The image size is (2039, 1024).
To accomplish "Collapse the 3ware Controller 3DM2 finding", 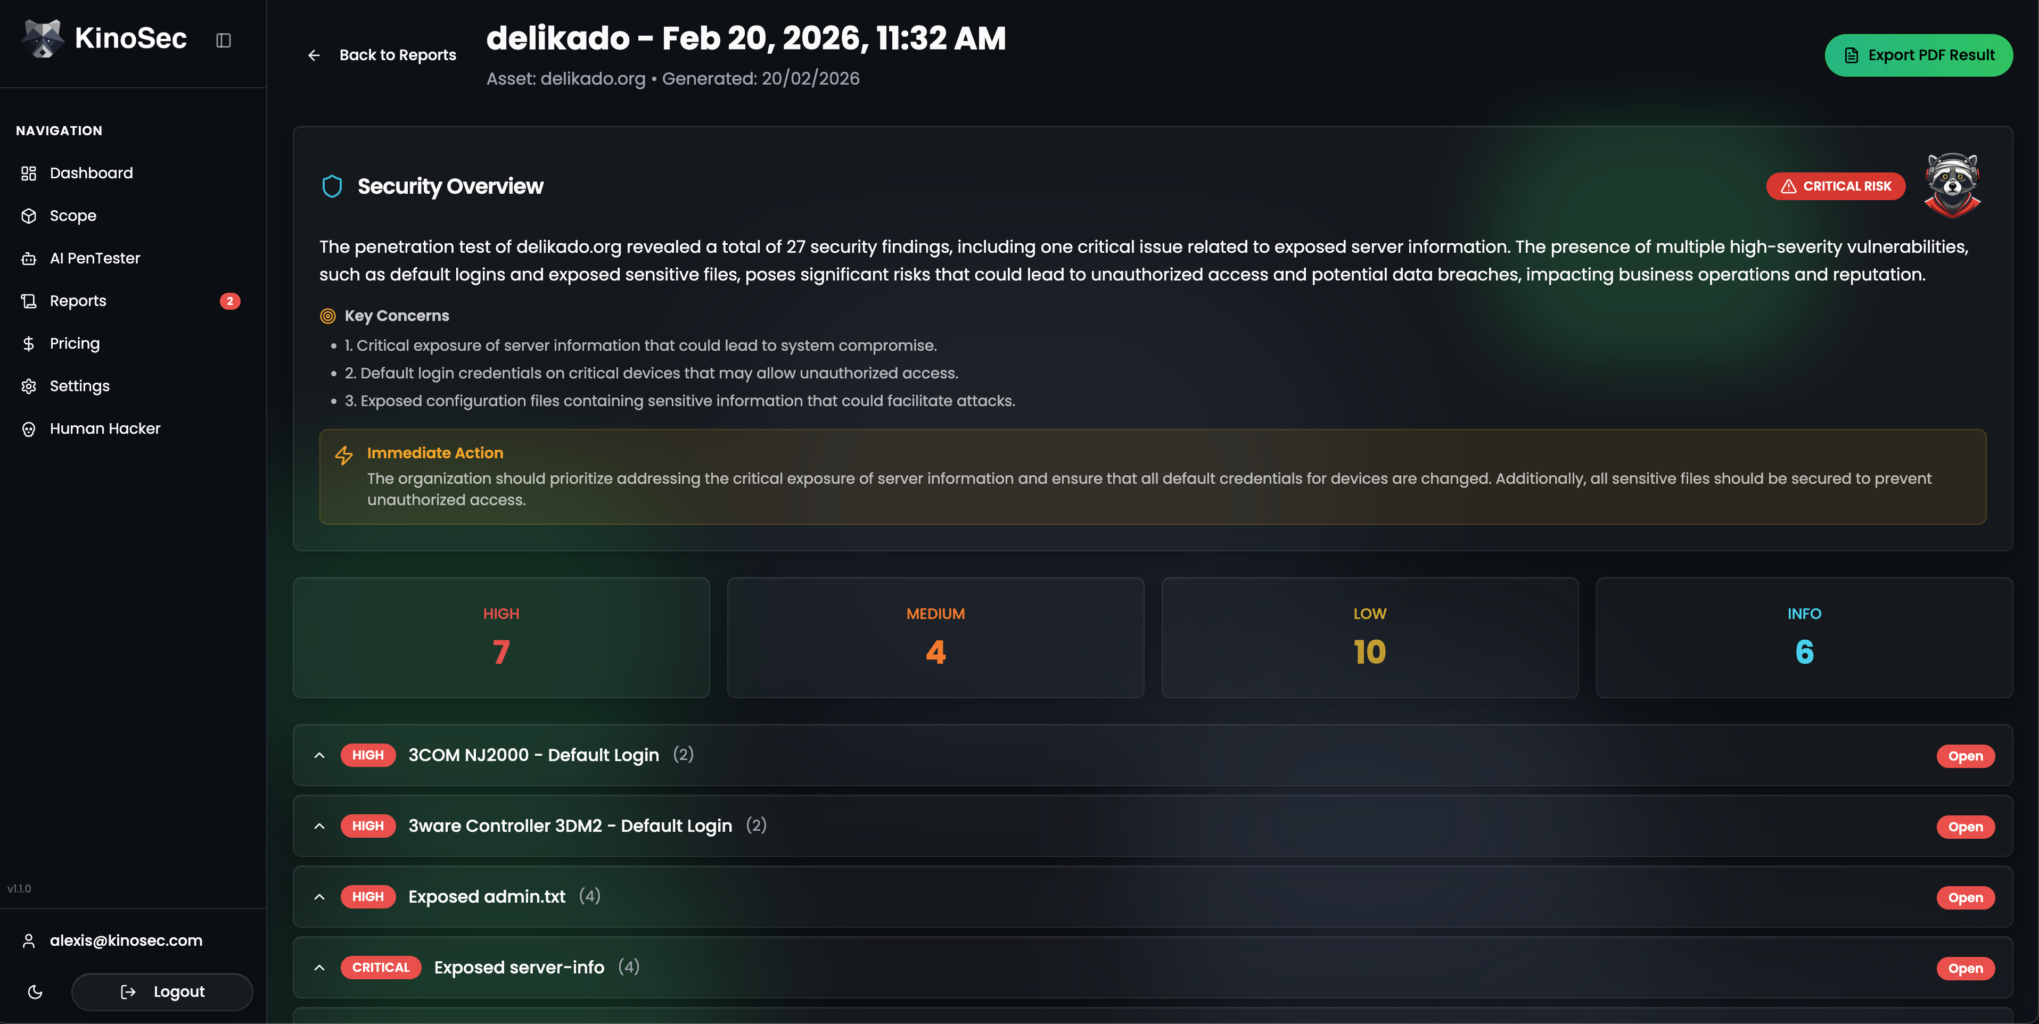I will point(320,826).
